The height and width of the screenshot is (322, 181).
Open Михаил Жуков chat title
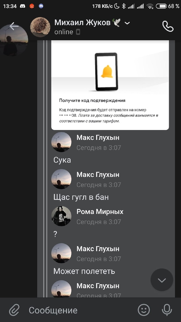coord(83,23)
